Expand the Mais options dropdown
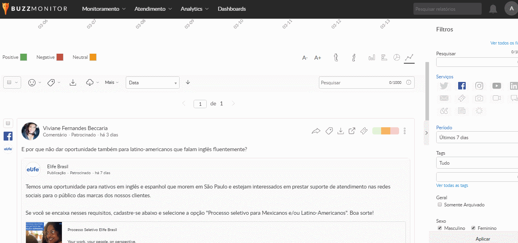Image resolution: width=518 pixels, height=243 pixels. (x=112, y=82)
